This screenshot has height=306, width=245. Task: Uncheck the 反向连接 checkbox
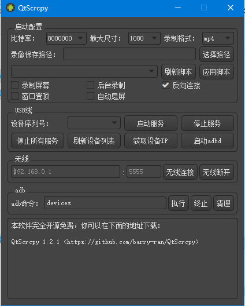click(165, 85)
